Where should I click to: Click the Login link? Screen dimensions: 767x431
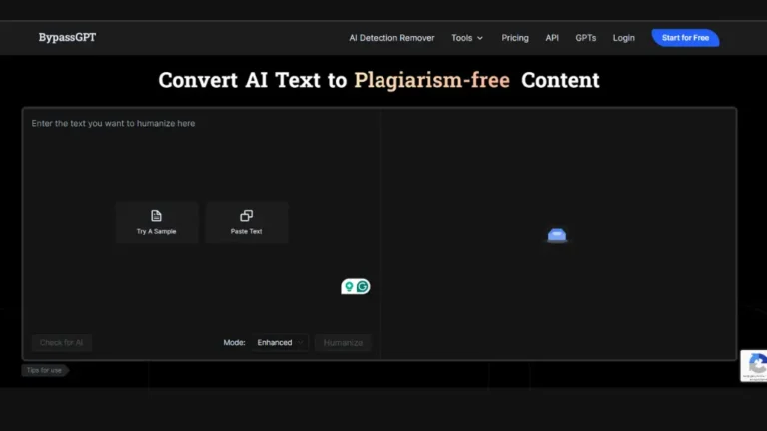click(624, 38)
